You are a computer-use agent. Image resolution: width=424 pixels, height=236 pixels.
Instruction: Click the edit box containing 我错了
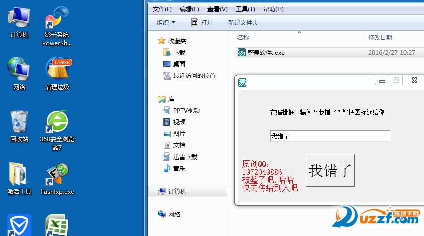tap(330, 136)
